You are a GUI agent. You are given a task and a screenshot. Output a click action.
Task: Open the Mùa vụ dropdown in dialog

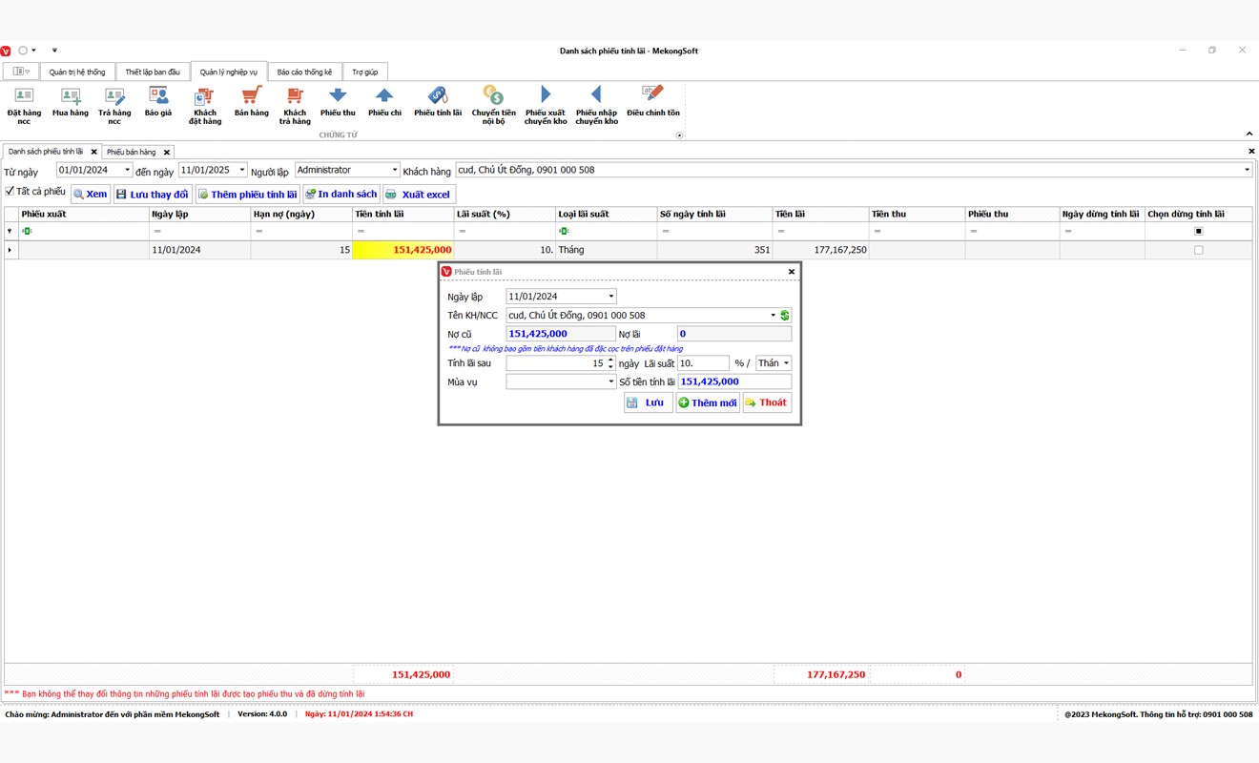pyautogui.click(x=610, y=382)
